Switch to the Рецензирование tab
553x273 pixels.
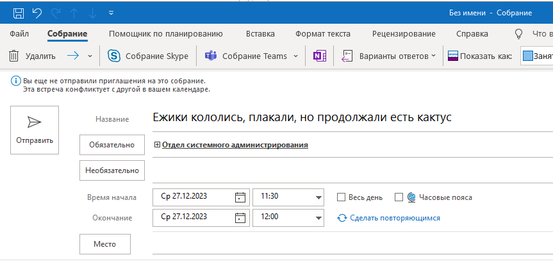(404, 34)
